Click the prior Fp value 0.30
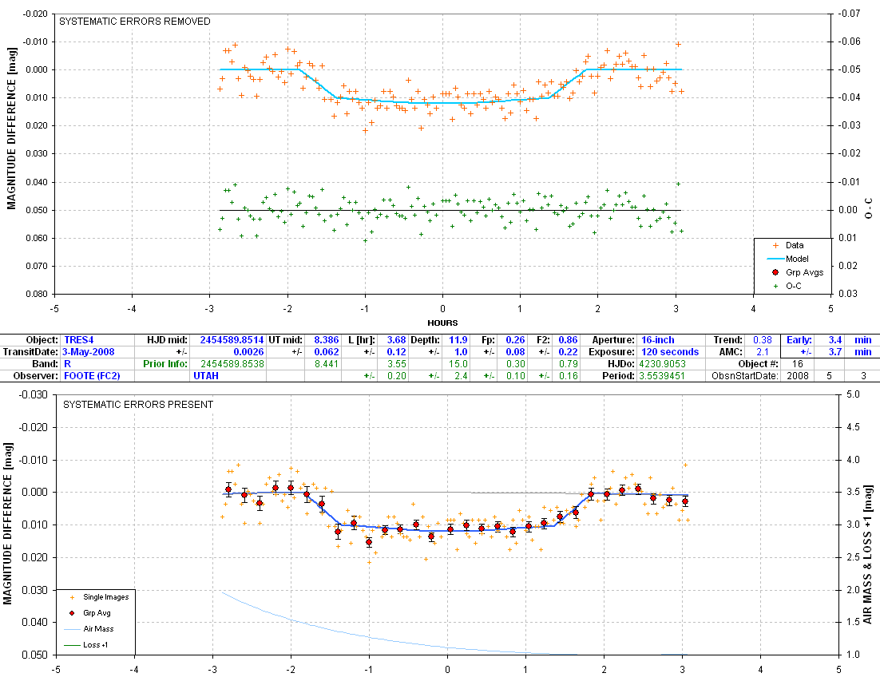 515,363
